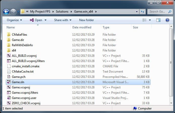This screenshot has height=113, width=175.
Task: Open Game.sln with Visual Studio button
Action: click(x=36, y=20)
